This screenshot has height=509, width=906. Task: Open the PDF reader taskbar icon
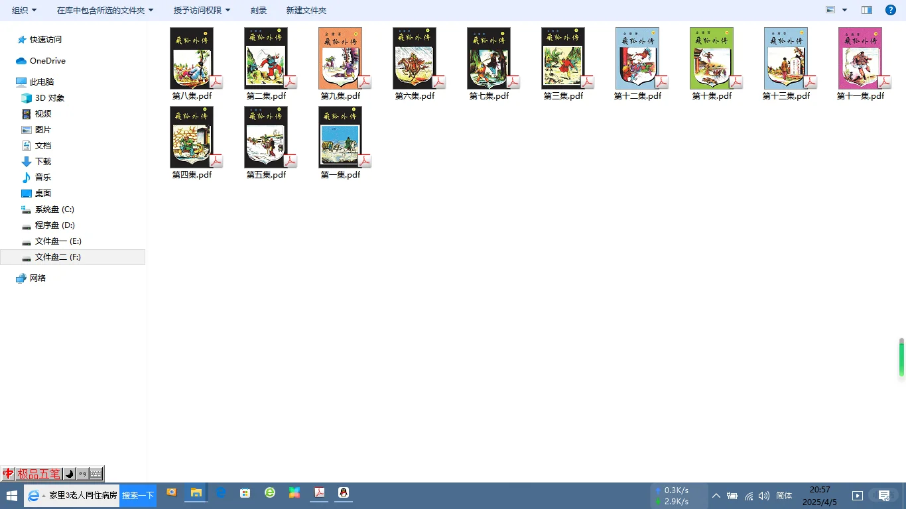click(x=319, y=492)
